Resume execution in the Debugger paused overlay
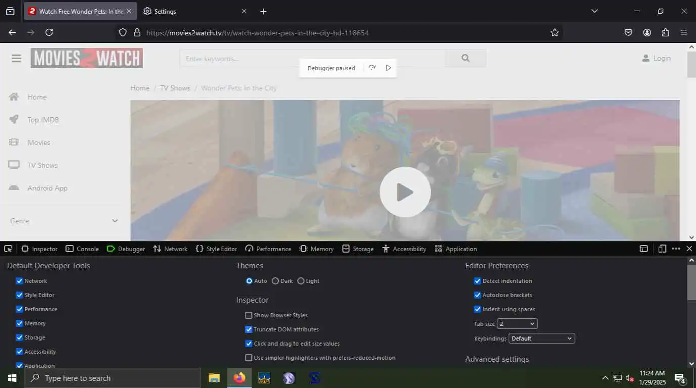Image resolution: width=696 pixels, height=388 pixels. click(388, 68)
